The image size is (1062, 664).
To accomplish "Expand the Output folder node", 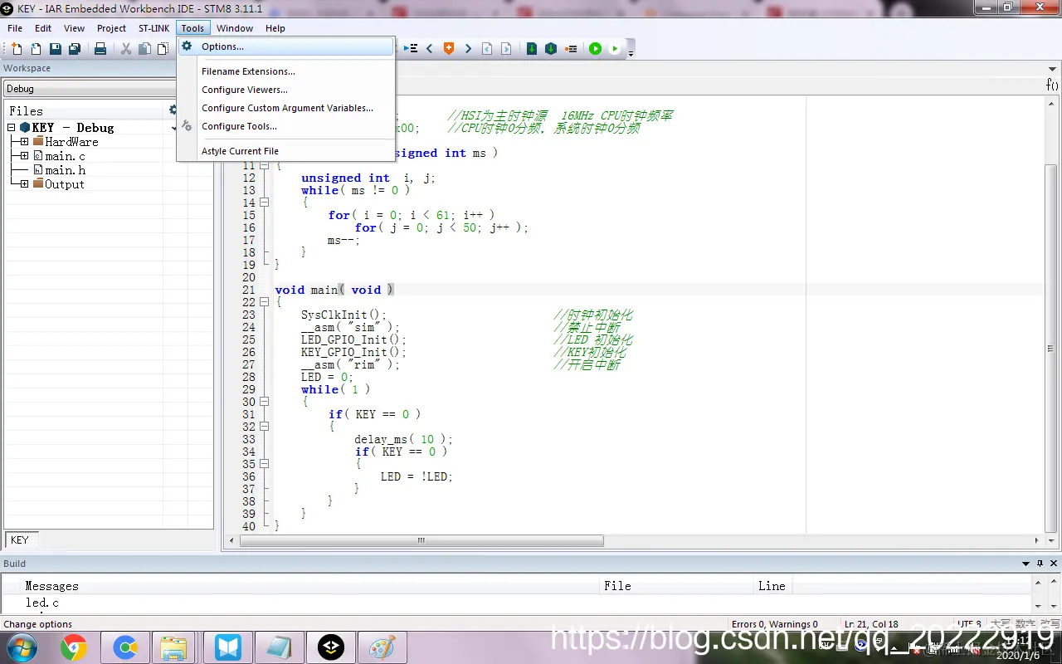I will click(25, 184).
